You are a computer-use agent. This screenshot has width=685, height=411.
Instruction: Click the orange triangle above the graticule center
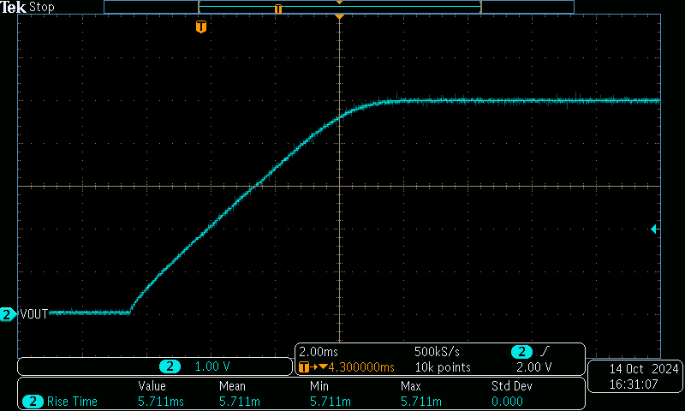click(x=340, y=17)
